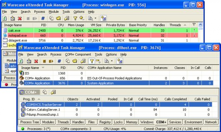221x132 pixels.
Task: Select the IIS process row
Action: (29, 73)
